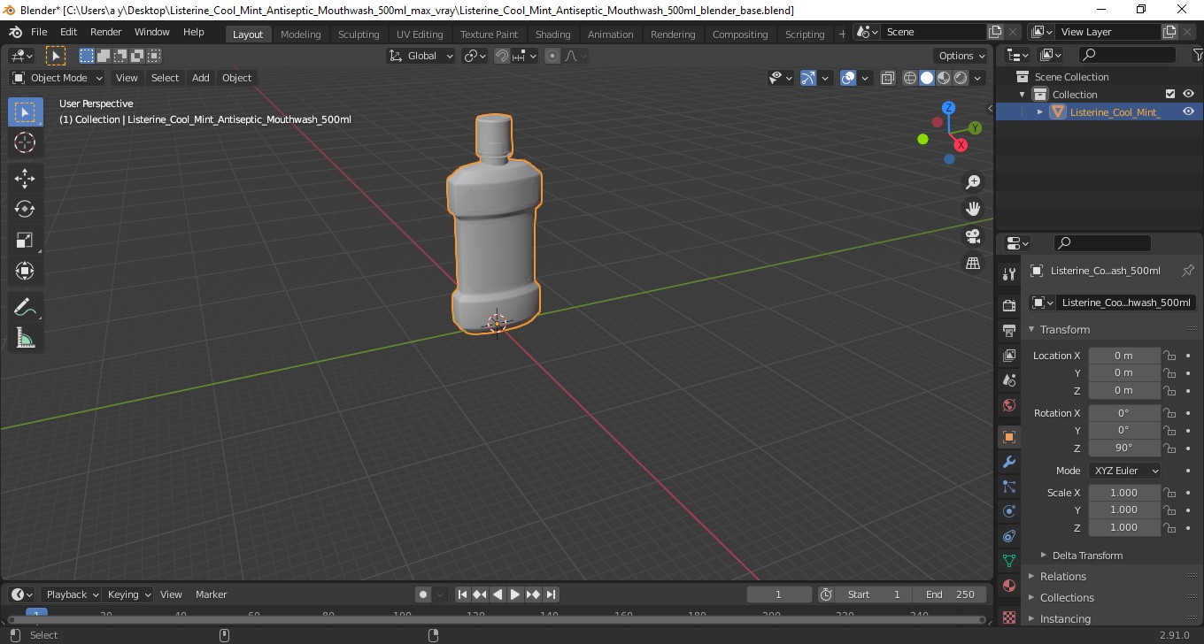Lock Rotation Z property
This screenshot has height=644, width=1204.
(1169, 448)
